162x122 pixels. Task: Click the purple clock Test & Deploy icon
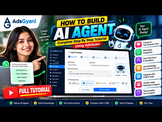(x=138, y=93)
